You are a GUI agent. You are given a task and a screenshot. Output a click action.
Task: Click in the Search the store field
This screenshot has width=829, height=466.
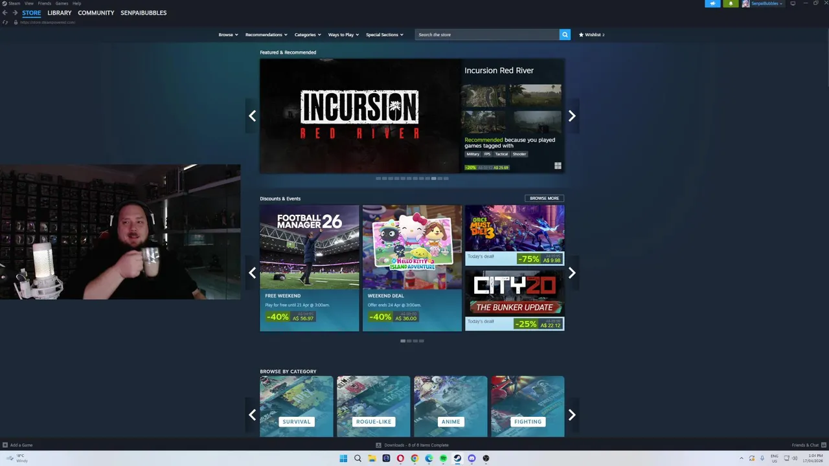487,34
